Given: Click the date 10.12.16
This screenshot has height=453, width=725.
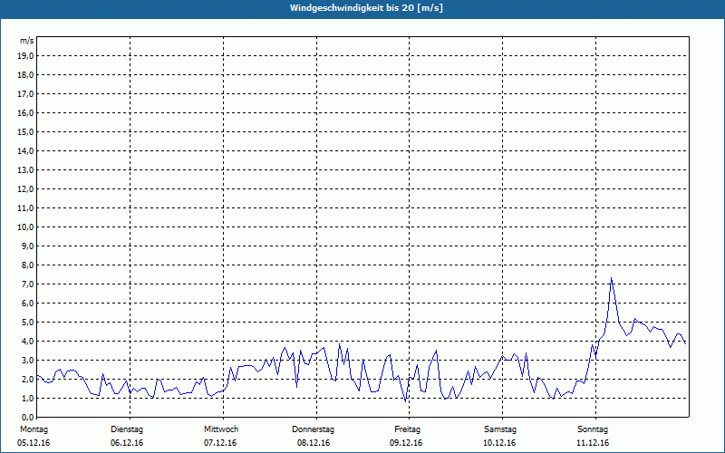Looking at the screenshot, I should (x=499, y=443).
